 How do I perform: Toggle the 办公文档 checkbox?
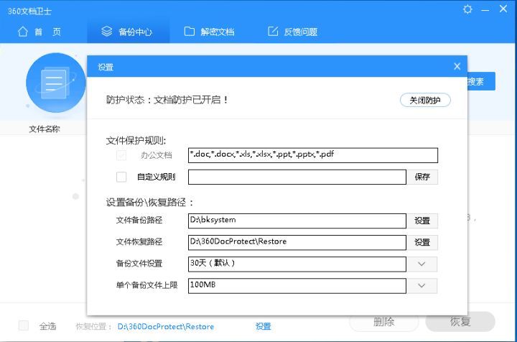[121, 155]
